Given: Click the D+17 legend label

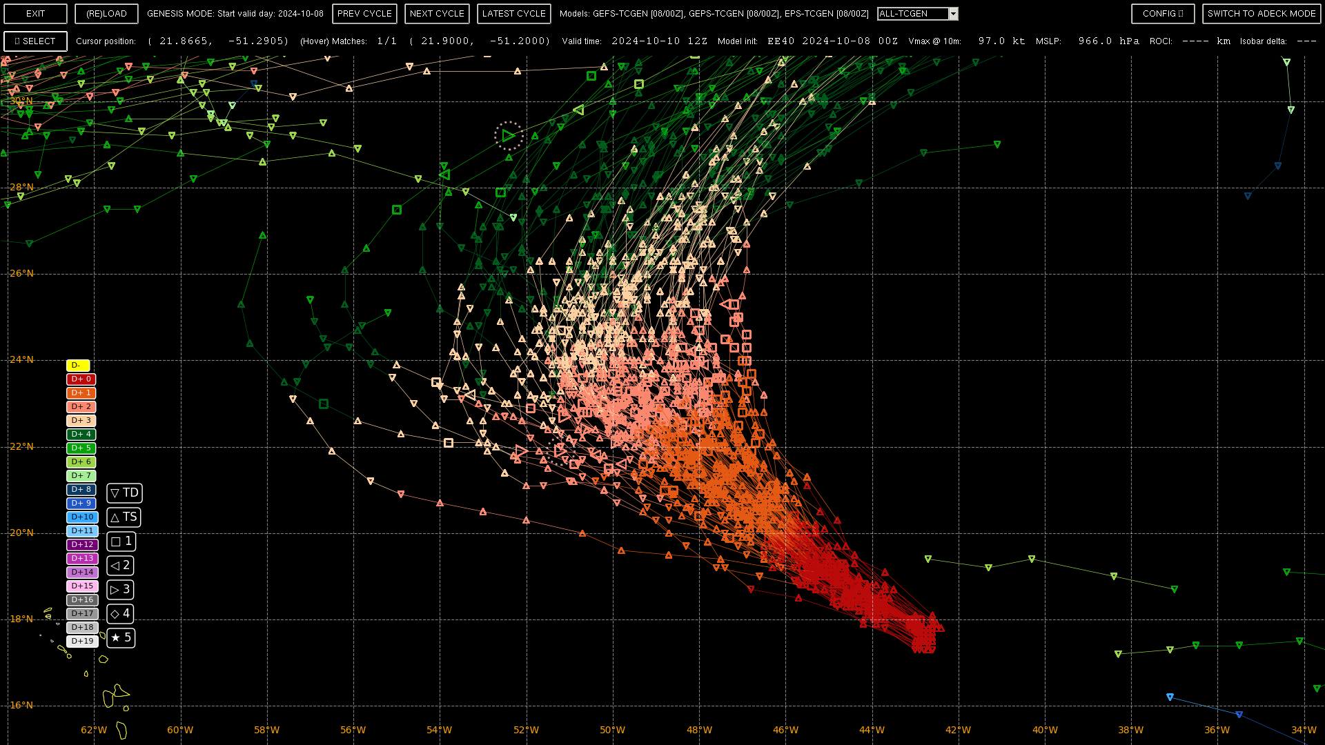Looking at the screenshot, I should tap(82, 614).
